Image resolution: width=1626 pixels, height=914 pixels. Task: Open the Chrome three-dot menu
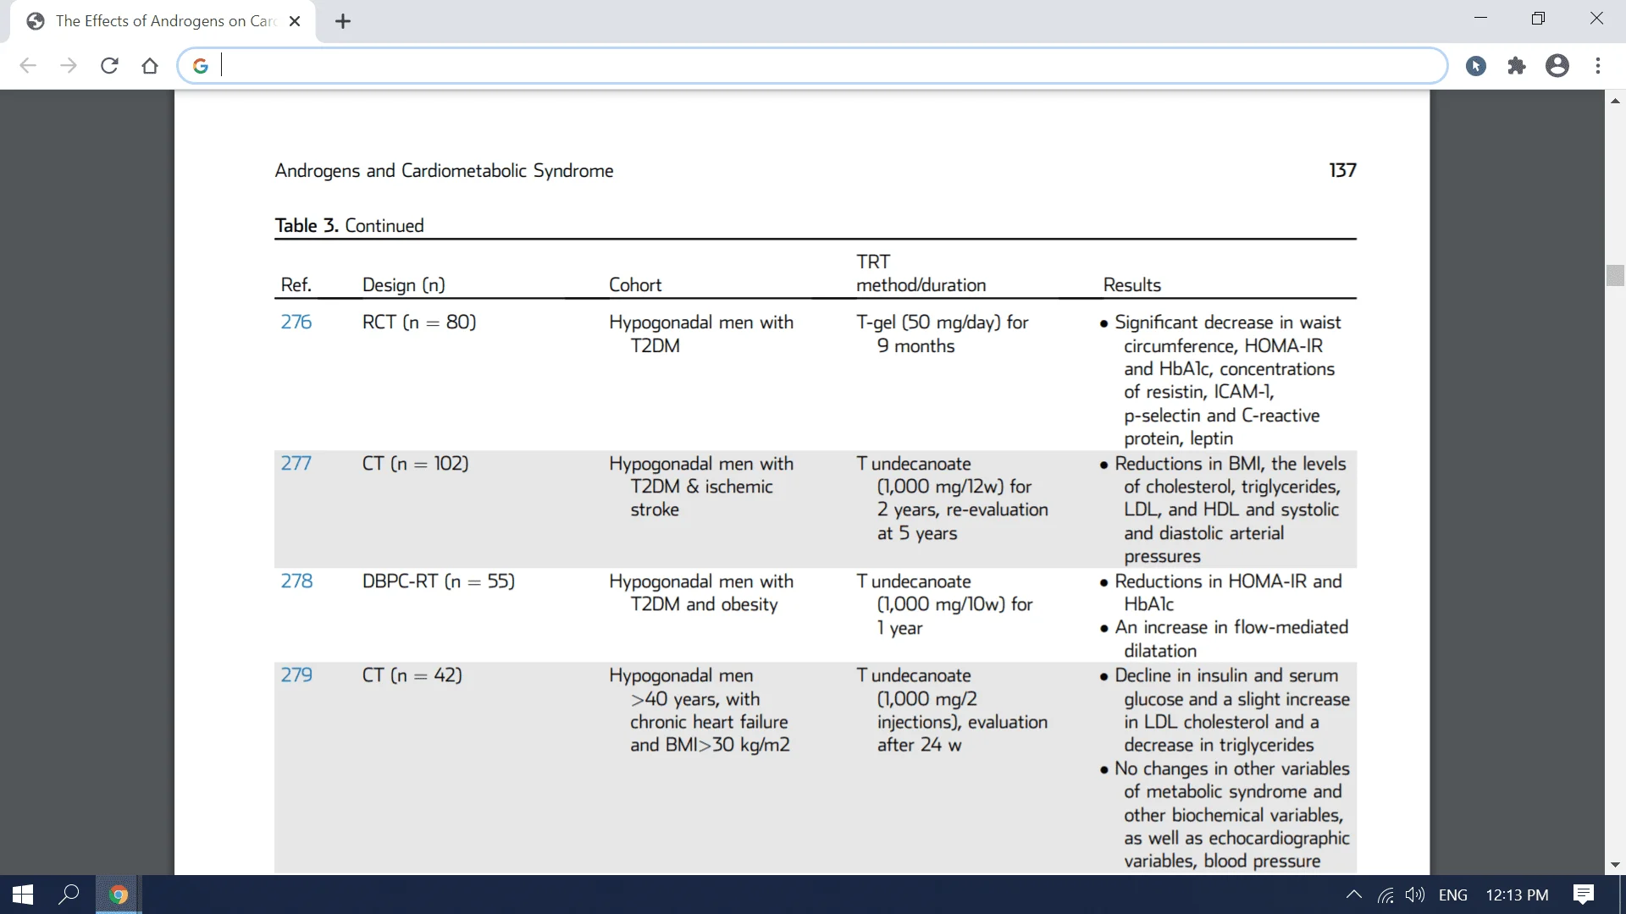click(x=1598, y=66)
